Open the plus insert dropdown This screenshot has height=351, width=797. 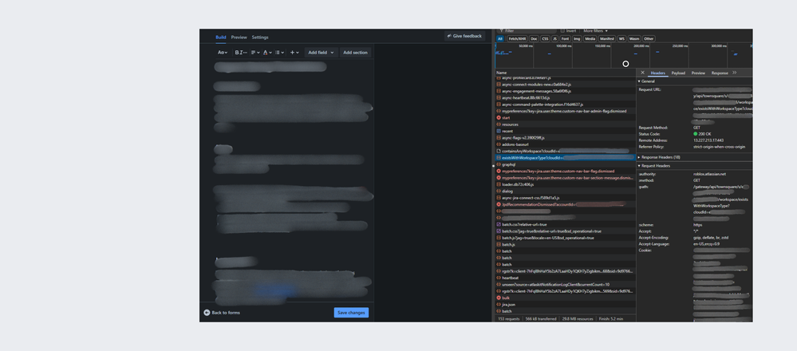(294, 53)
